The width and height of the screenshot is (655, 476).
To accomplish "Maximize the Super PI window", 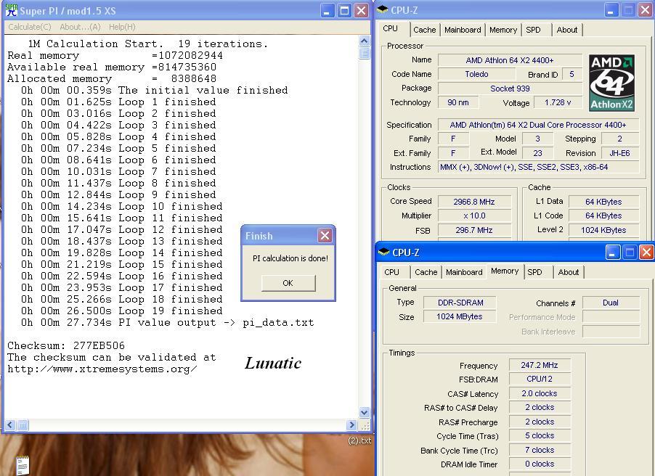I will click(345, 10).
